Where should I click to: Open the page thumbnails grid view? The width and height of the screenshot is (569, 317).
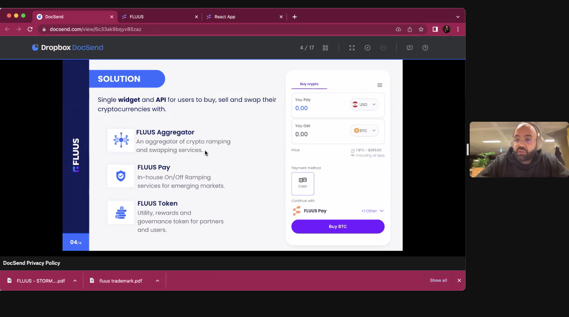point(326,48)
